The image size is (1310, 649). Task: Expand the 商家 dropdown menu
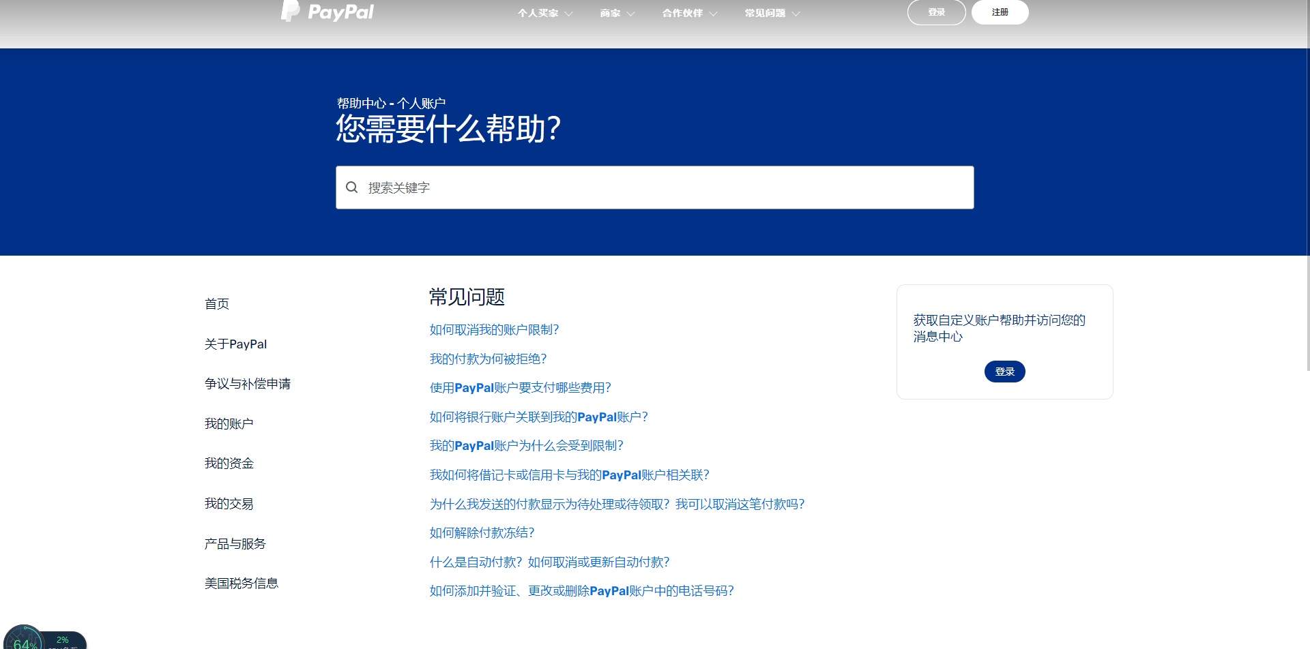617,13
